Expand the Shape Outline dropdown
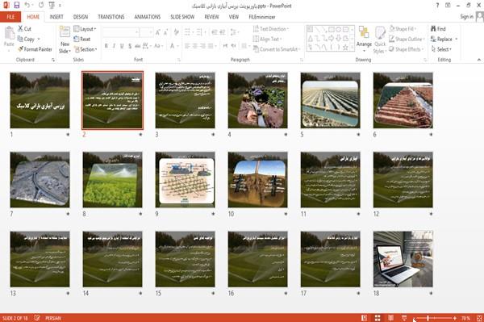Screen dimensions: 484x322 [407, 39]
